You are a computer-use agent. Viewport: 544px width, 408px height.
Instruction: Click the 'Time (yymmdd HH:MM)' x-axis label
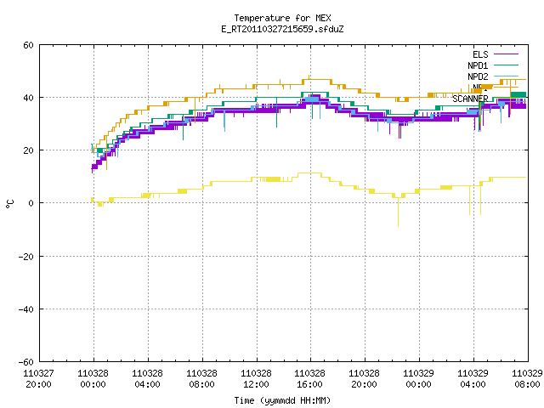282,400
